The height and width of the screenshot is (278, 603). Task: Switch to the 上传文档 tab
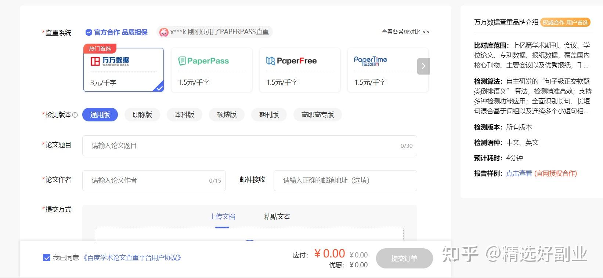tap(222, 217)
